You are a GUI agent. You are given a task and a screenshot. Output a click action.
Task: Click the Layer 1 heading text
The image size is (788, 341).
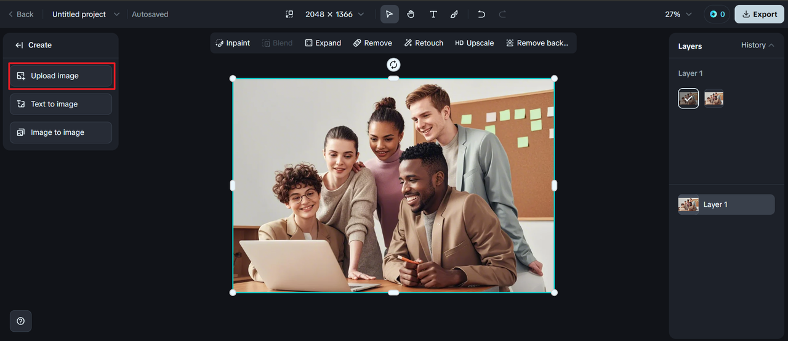tap(690, 73)
